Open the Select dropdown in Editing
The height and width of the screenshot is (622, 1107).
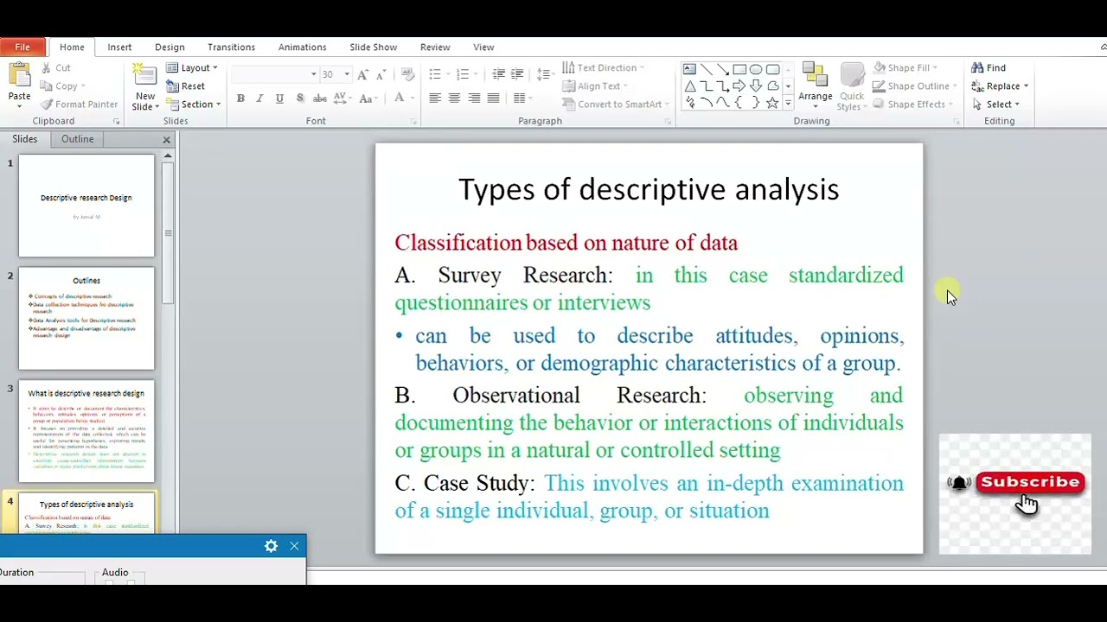point(995,104)
